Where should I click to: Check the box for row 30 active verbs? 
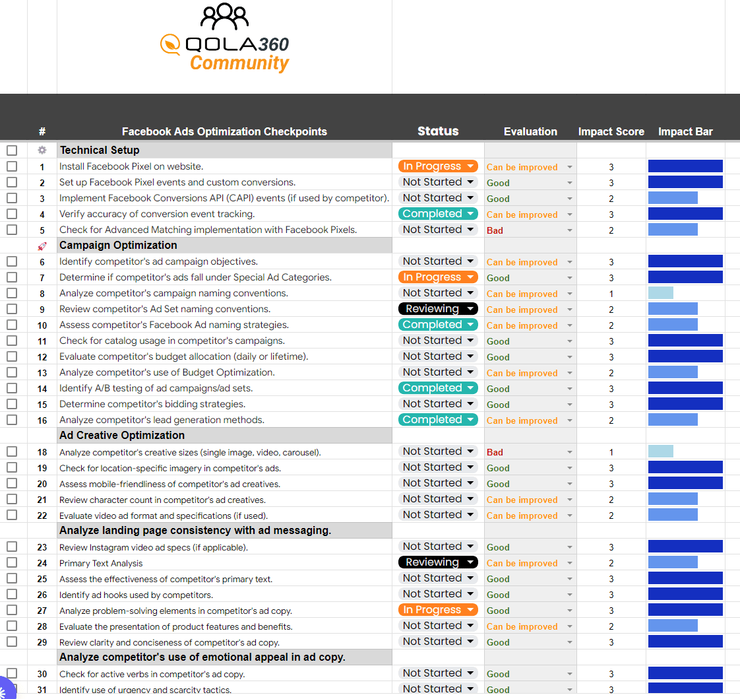[12, 673]
